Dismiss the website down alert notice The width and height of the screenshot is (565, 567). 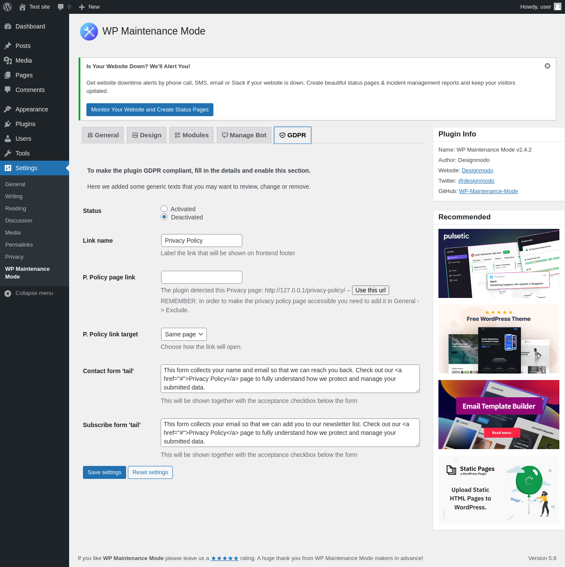pyautogui.click(x=547, y=66)
